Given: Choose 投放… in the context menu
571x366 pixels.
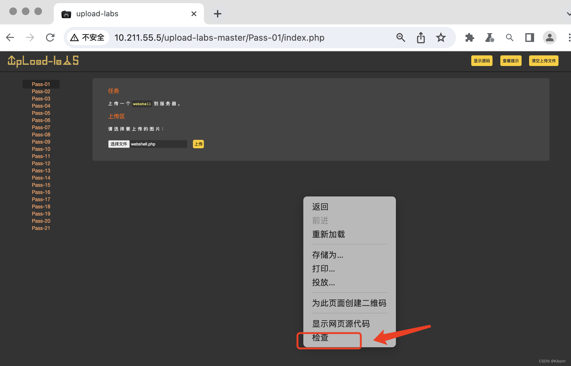Looking at the screenshot, I should click(350, 282).
